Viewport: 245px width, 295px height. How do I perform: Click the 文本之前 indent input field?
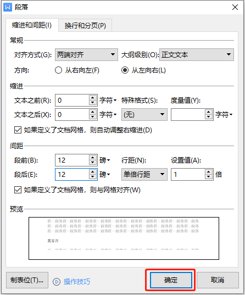72,101
